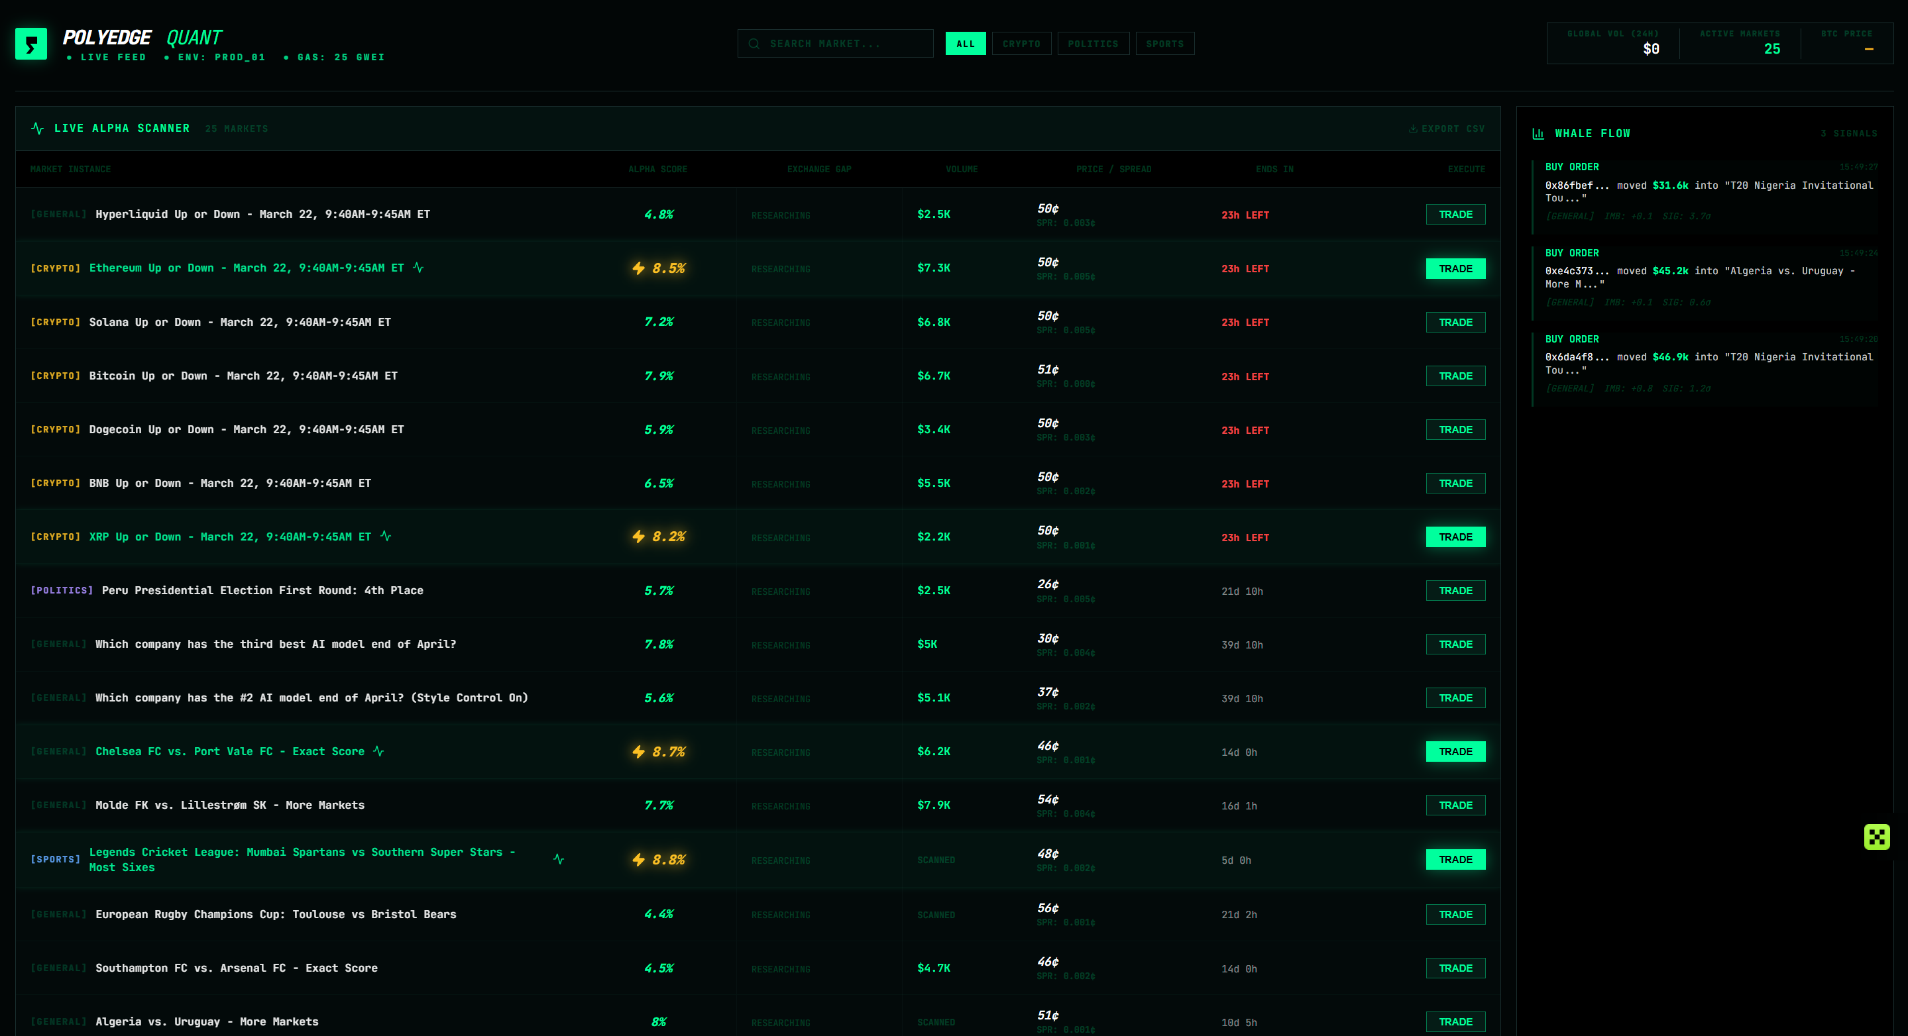Click pulse icon next to XRP Up or Down
The height and width of the screenshot is (1036, 1908).
click(x=386, y=536)
